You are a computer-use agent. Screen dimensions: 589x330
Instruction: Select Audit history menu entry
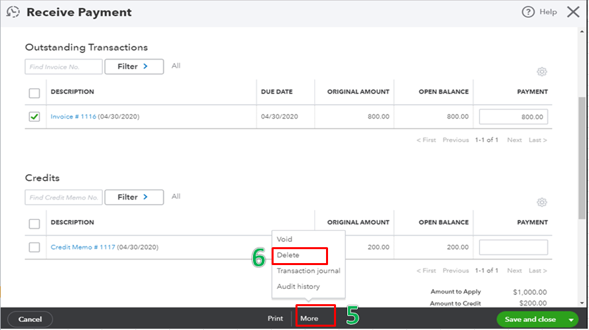298,286
